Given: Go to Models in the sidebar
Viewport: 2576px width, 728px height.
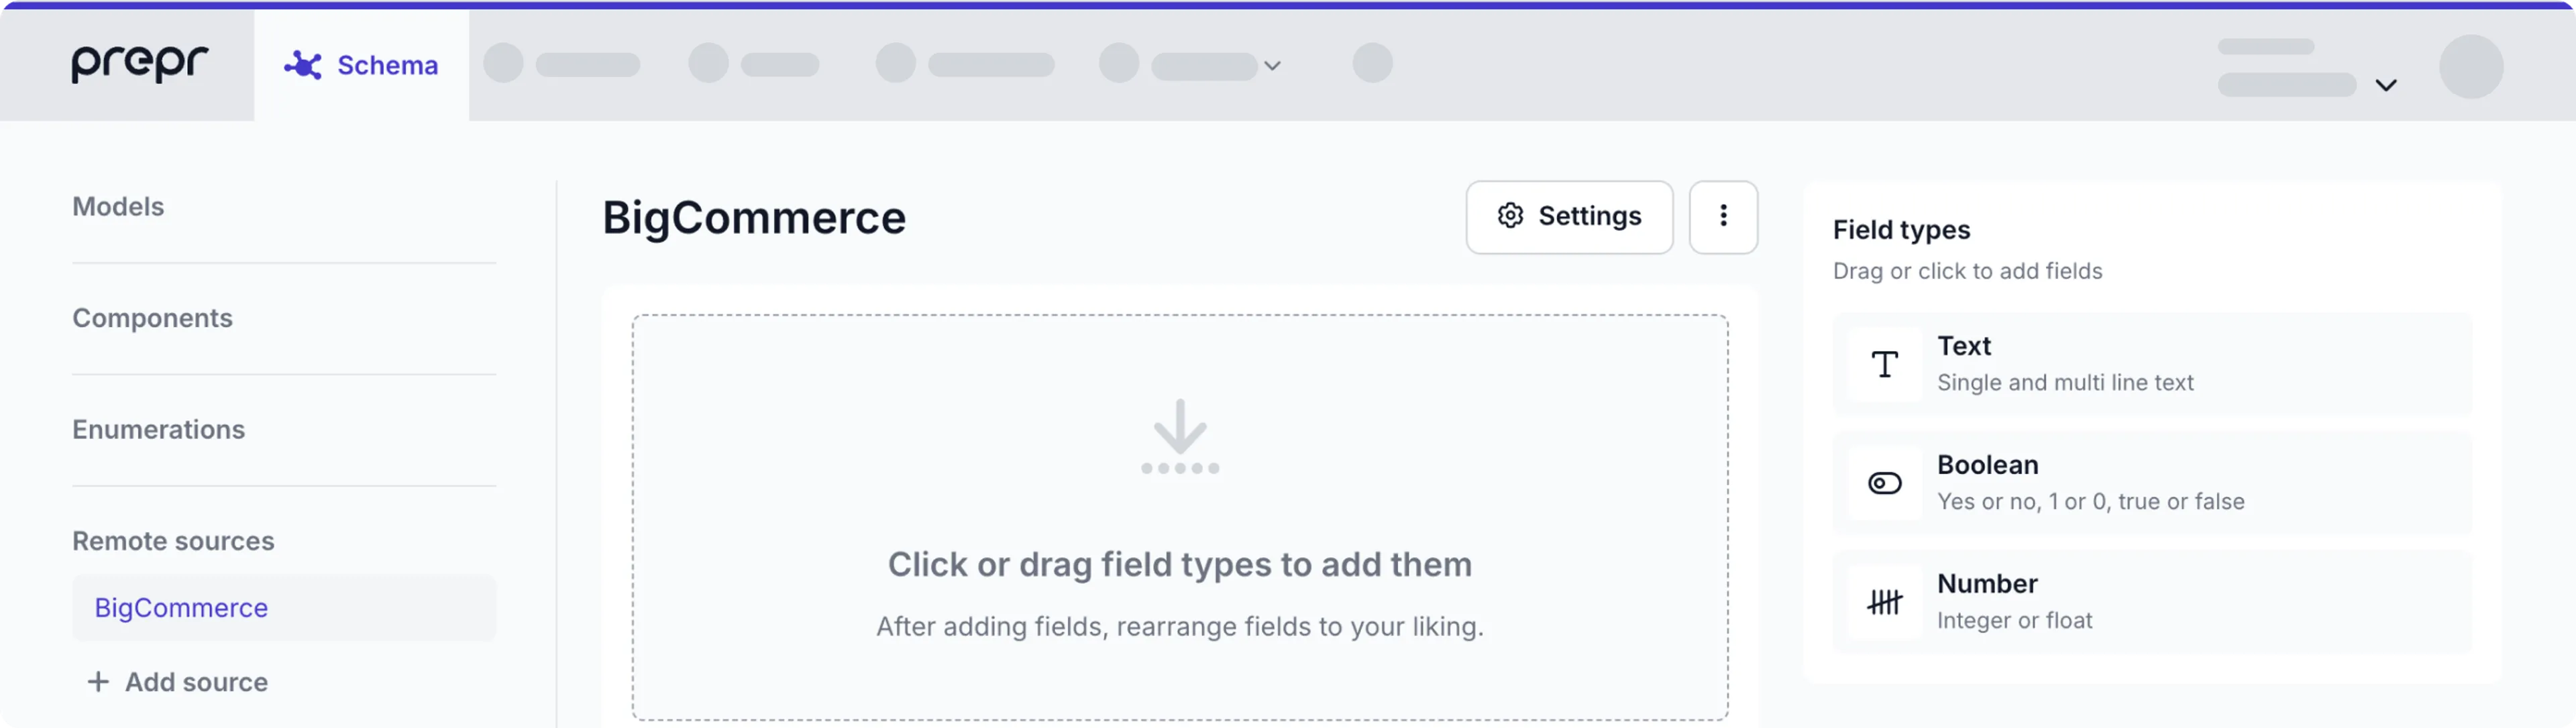Looking at the screenshot, I should 118,206.
